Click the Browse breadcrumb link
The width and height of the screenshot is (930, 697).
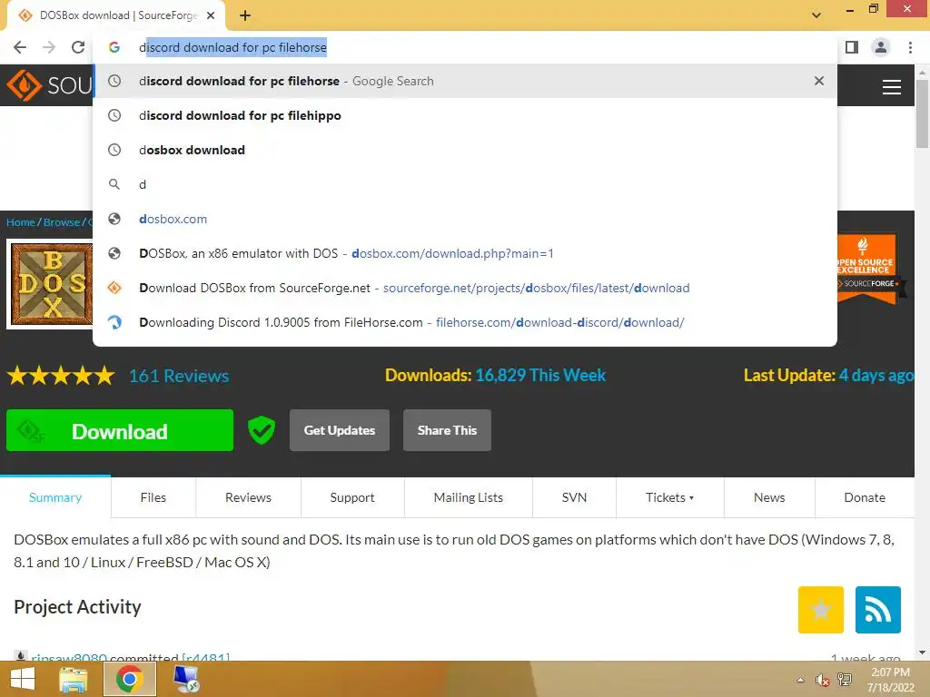point(61,222)
